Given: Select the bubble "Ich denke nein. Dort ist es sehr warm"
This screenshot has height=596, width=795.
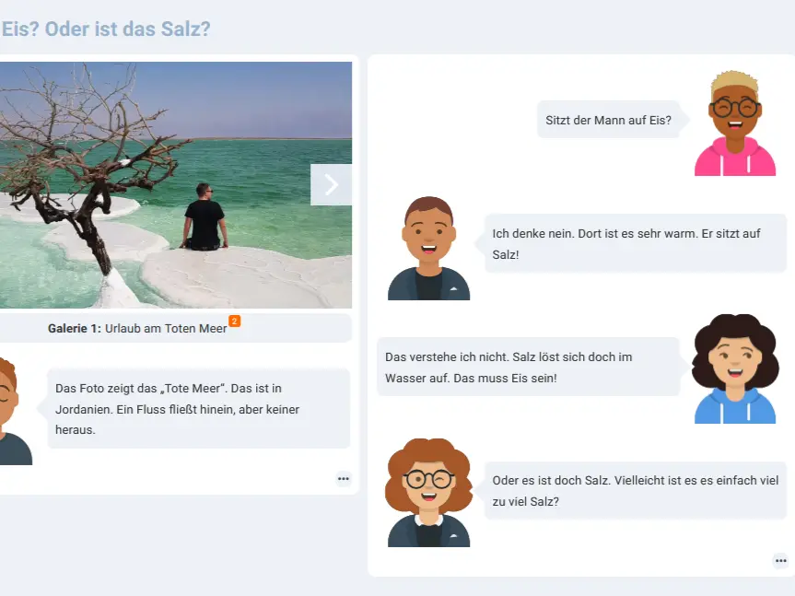Looking at the screenshot, I should tap(636, 244).
